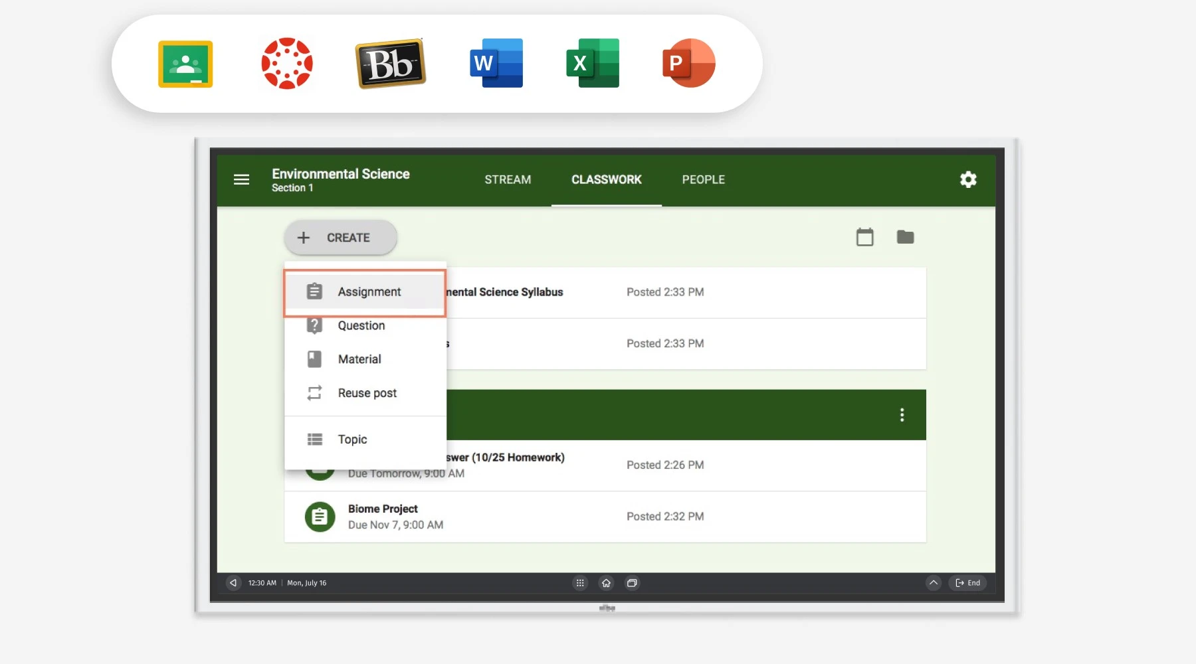
Task: Choose Assignment from the Create menu
Action: (x=369, y=292)
